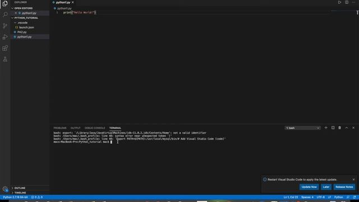Close the python1.py editor tab
This screenshot has height=202, width=359.
point(73,2)
